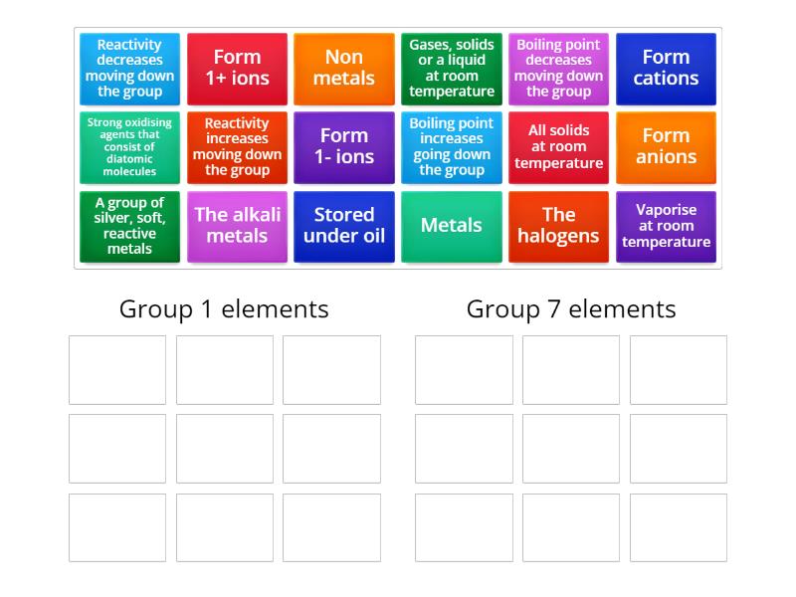Select 'Vaporise at room temperature' tile
Viewport: 796px width, 597px height.
coord(666,226)
